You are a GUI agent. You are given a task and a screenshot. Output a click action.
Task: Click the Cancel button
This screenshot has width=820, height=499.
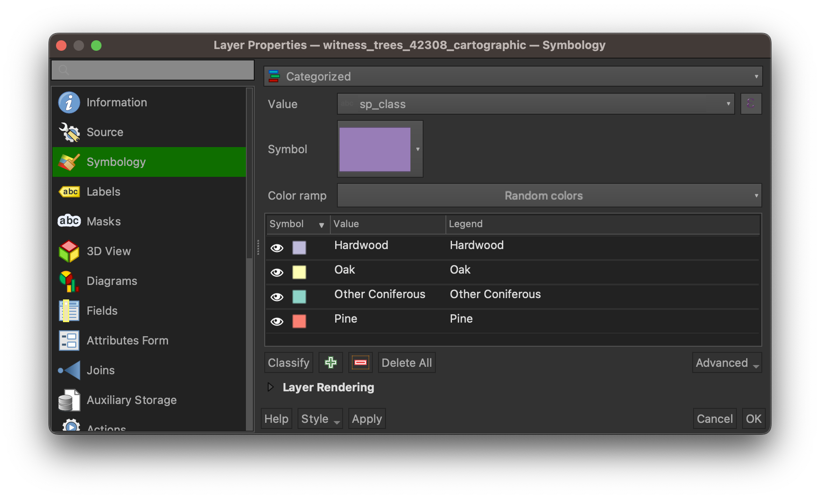point(715,418)
